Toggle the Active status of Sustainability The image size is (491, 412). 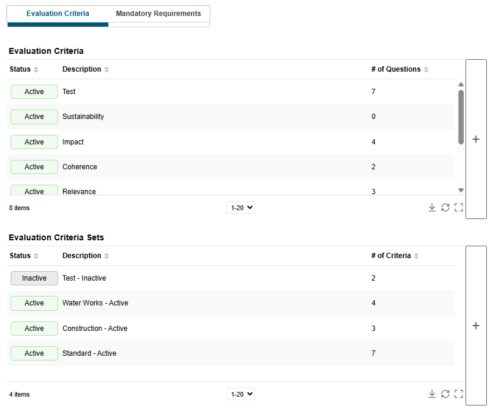[34, 117]
